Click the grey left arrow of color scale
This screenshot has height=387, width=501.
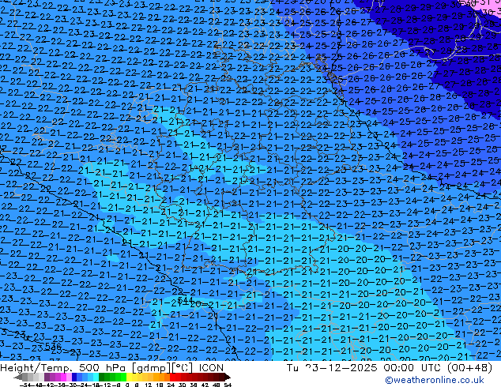click(x=18, y=378)
